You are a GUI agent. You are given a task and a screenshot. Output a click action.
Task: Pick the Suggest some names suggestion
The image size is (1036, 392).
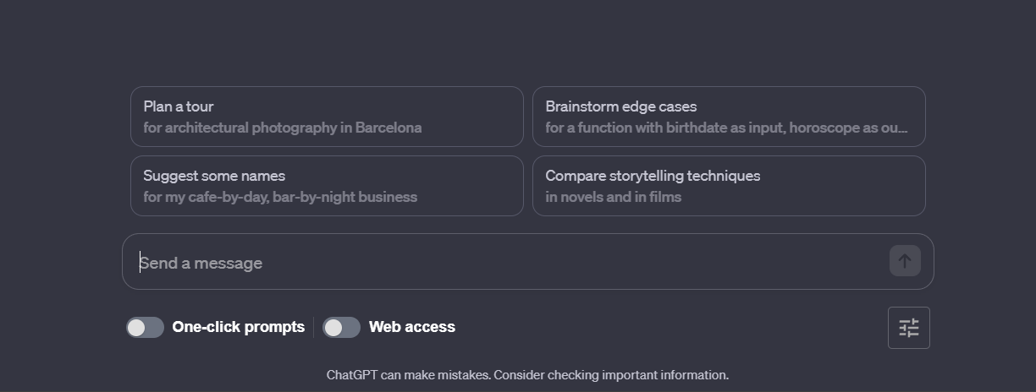pyautogui.click(x=327, y=186)
